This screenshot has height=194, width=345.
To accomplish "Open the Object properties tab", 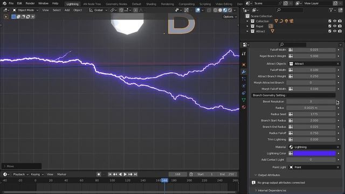I will click(244, 65).
